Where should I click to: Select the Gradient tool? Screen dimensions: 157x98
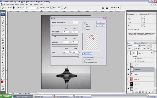click(x=3, y=48)
